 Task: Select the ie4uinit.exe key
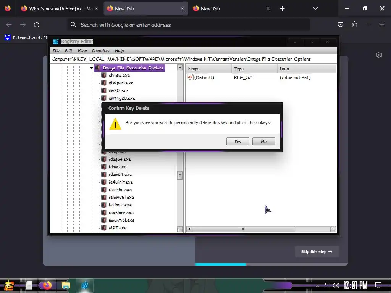(x=121, y=182)
